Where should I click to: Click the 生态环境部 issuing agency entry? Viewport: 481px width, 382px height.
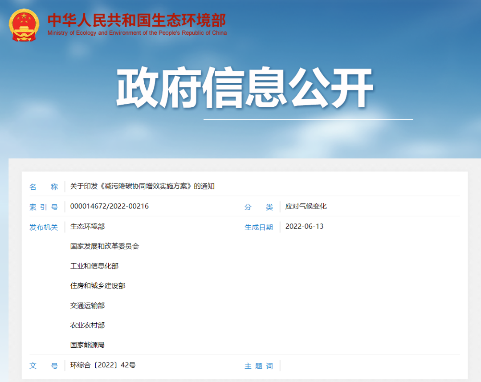tap(87, 226)
